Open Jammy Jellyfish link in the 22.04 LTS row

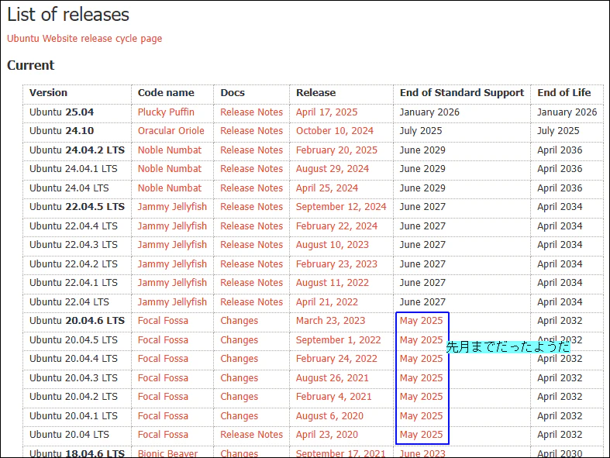172,302
